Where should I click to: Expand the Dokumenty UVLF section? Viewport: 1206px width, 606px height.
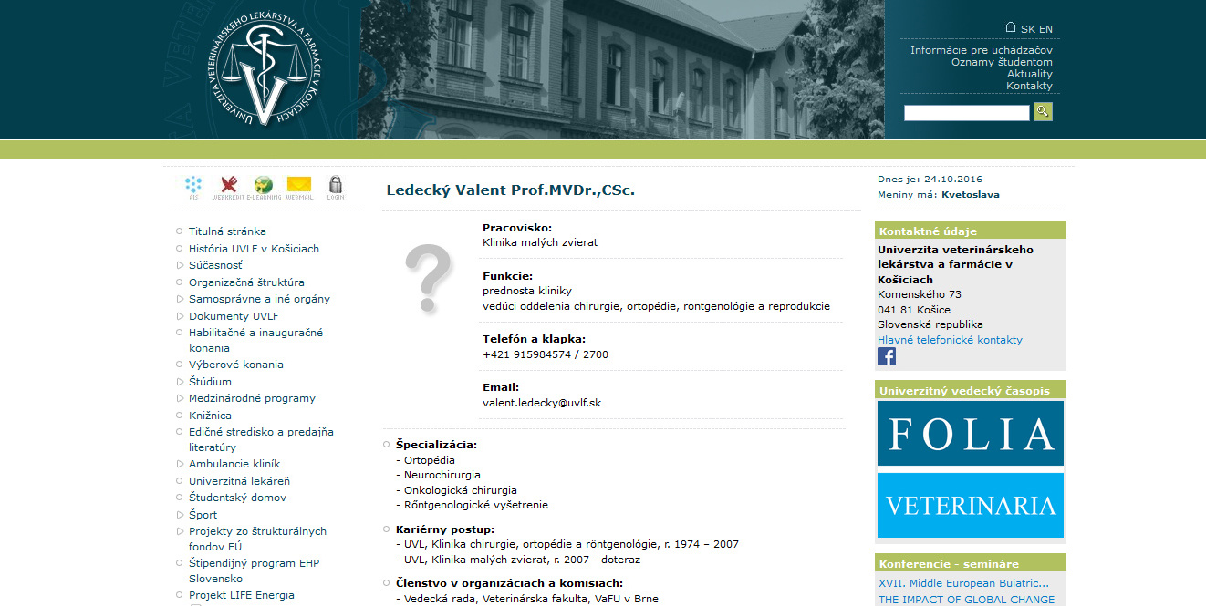233,316
